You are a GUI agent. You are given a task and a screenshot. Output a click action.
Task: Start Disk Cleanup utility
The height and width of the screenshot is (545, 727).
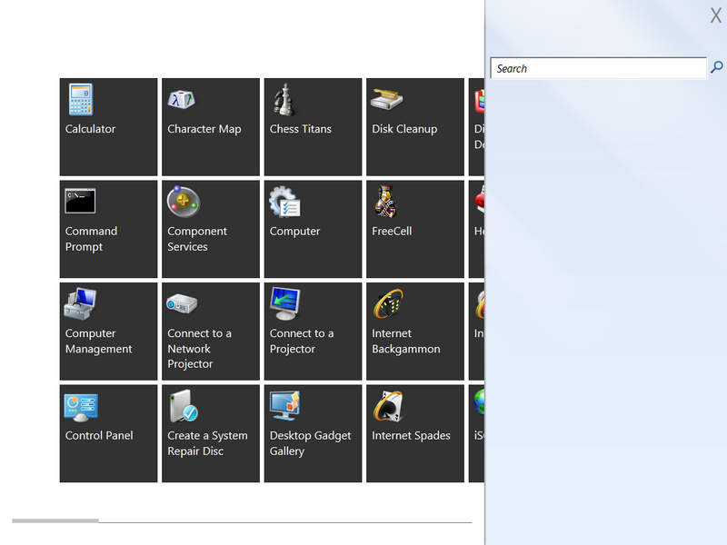pos(414,127)
